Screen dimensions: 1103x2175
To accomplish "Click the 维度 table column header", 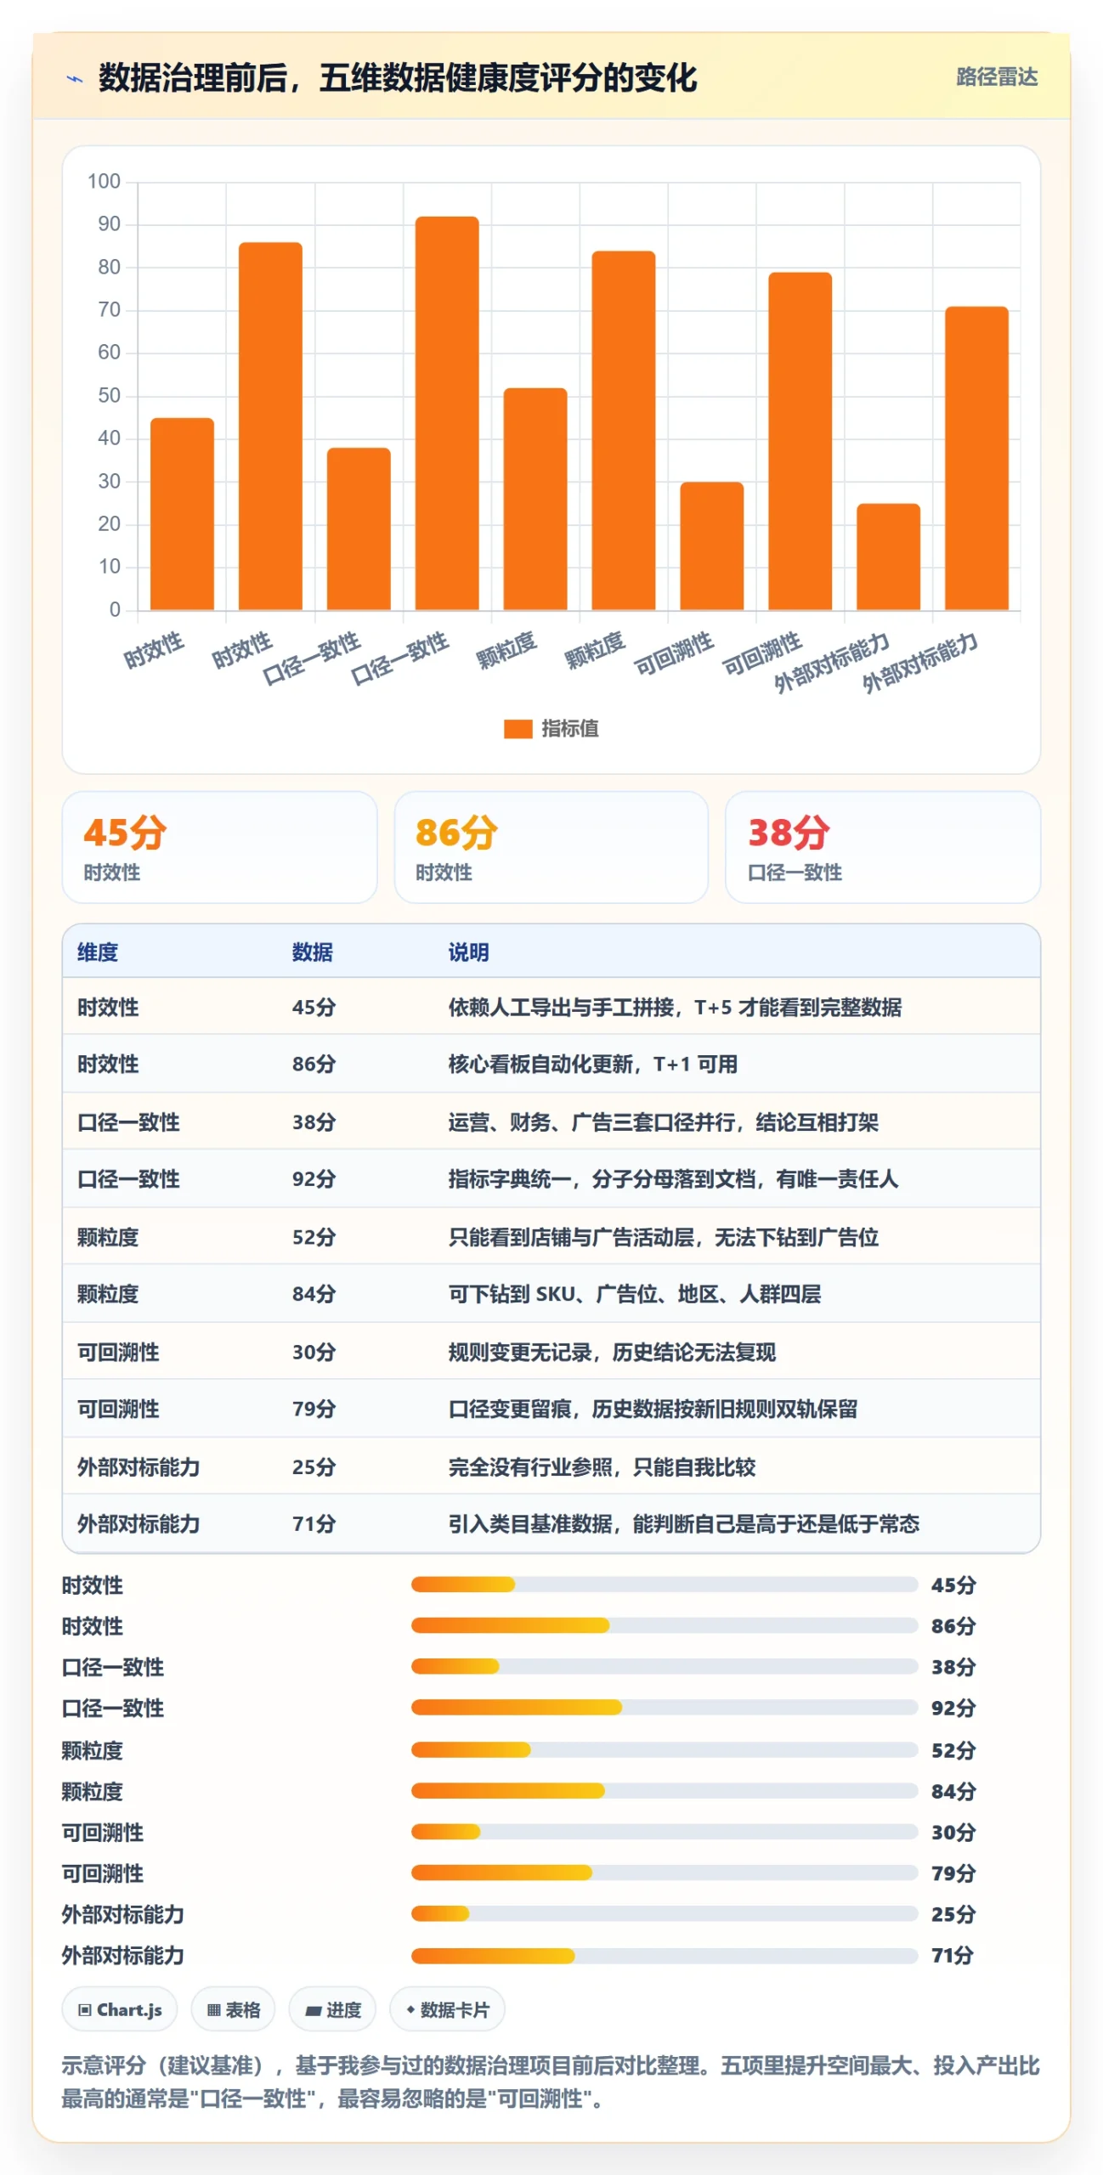I will pos(98,952).
